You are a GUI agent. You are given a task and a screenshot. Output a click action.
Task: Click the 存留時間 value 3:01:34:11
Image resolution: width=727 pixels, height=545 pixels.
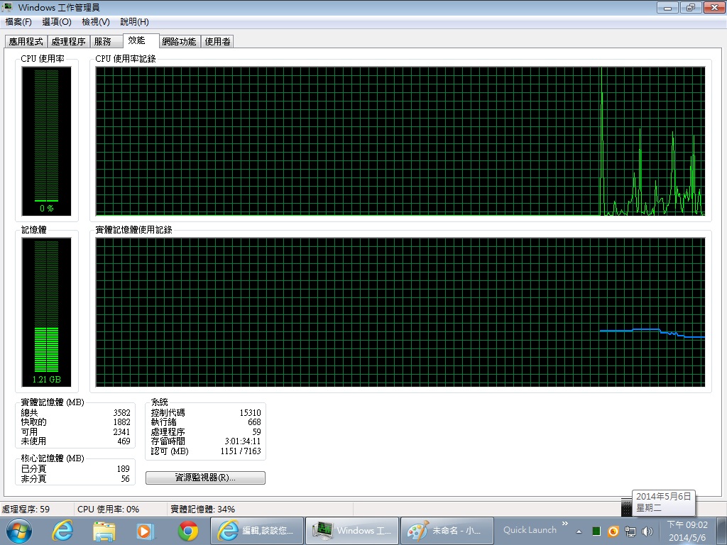coord(243,441)
